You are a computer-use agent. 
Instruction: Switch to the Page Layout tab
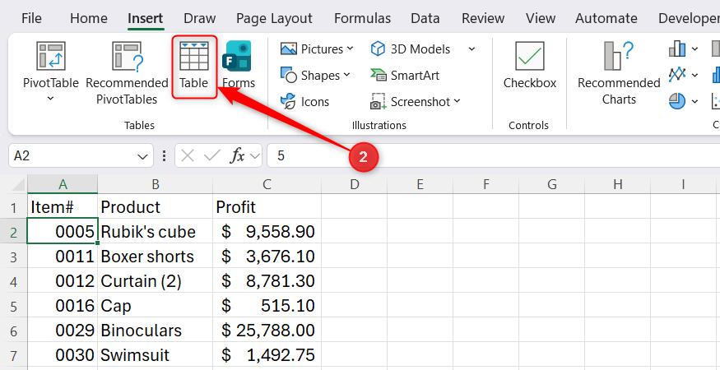pos(274,18)
